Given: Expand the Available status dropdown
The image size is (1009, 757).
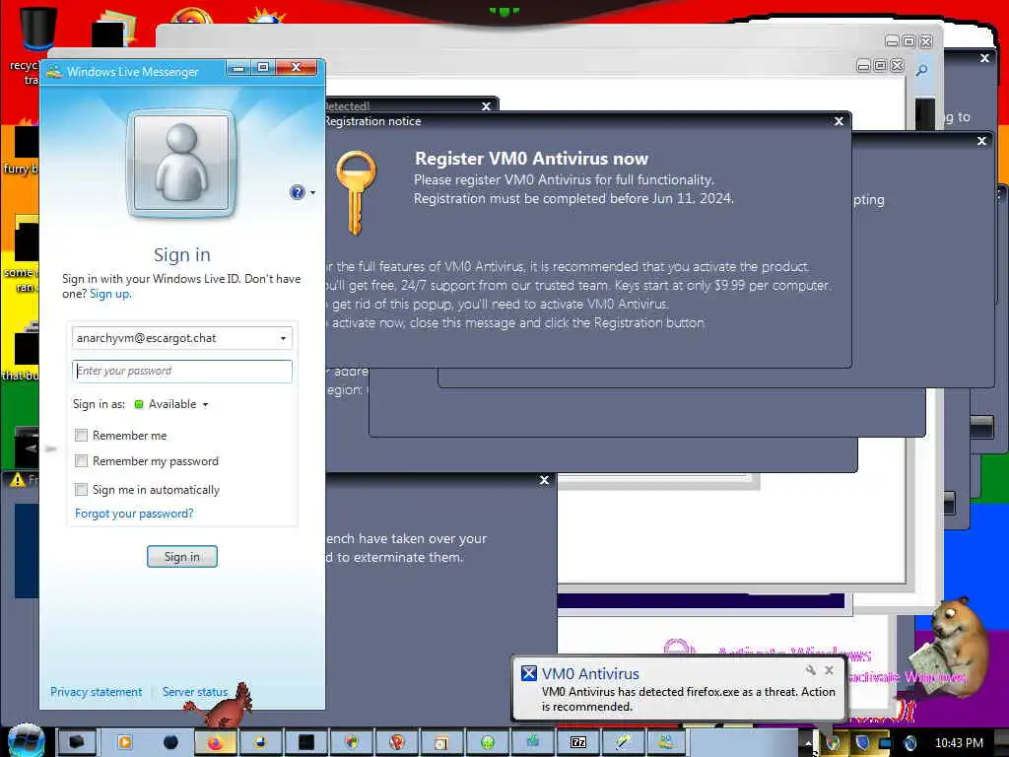Looking at the screenshot, I should click(x=205, y=405).
